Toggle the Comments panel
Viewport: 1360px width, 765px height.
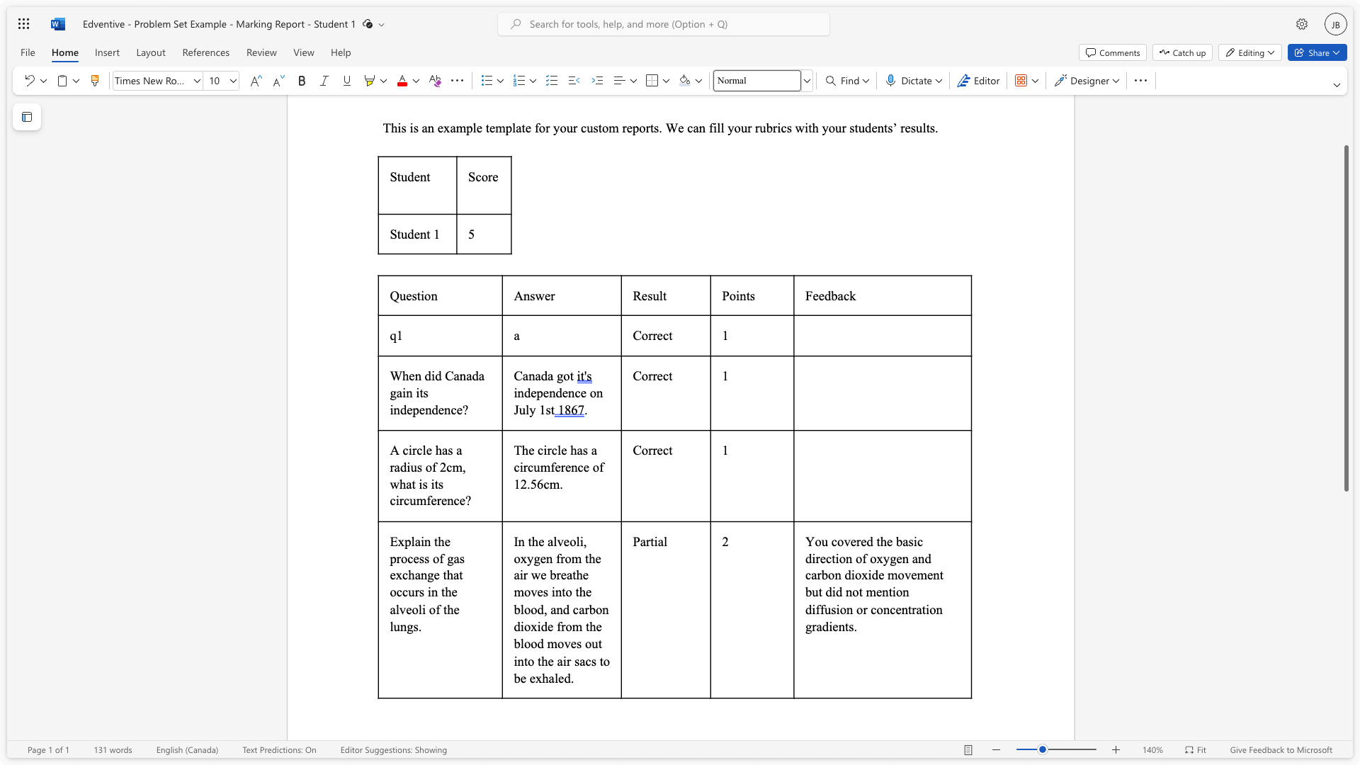point(1113,52)
